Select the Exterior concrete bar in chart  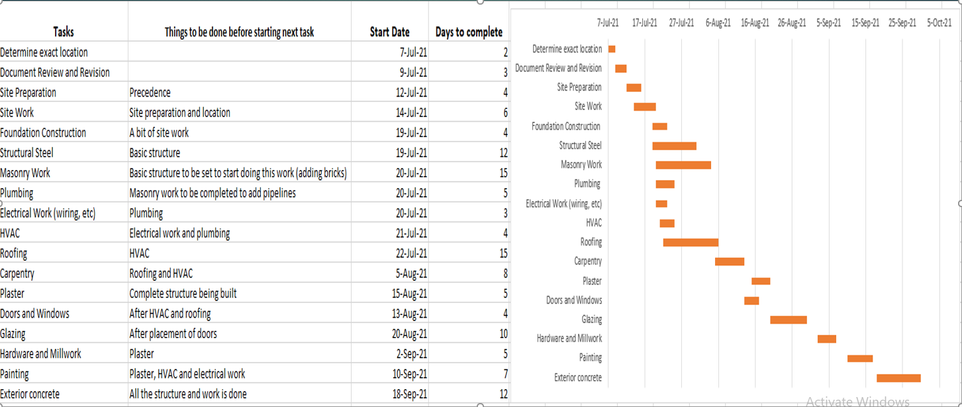click(898, 378)
